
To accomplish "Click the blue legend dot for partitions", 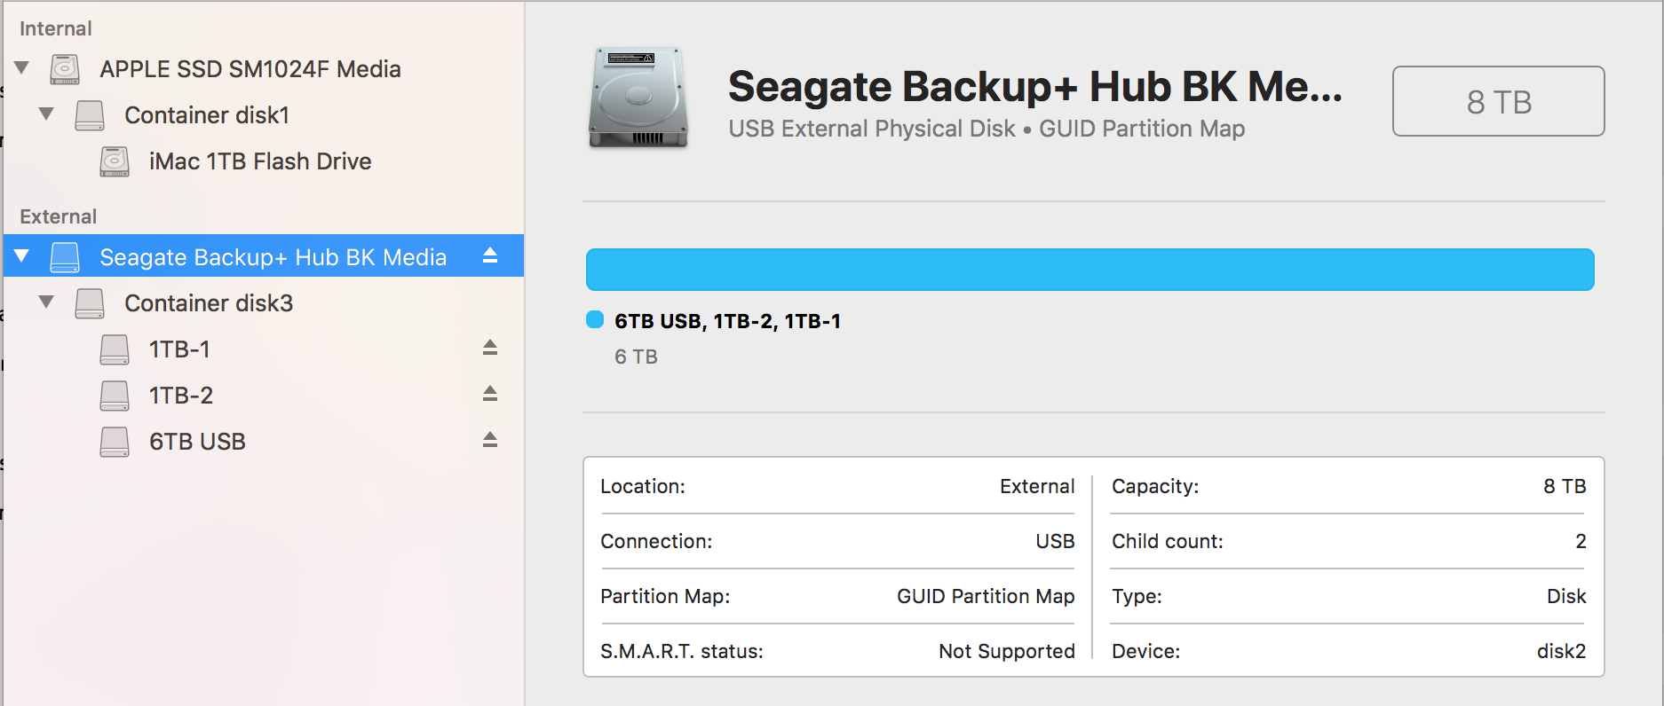I will pos(595,320).
